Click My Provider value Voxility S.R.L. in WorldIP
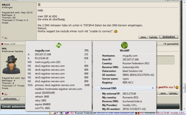This screenshot has height=115, width=186. point(130,105)
